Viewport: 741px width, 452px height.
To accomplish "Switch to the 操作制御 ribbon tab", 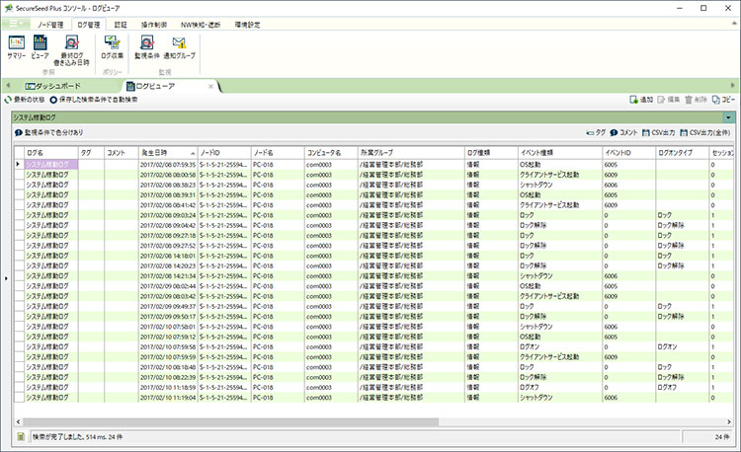I will 153,25.
